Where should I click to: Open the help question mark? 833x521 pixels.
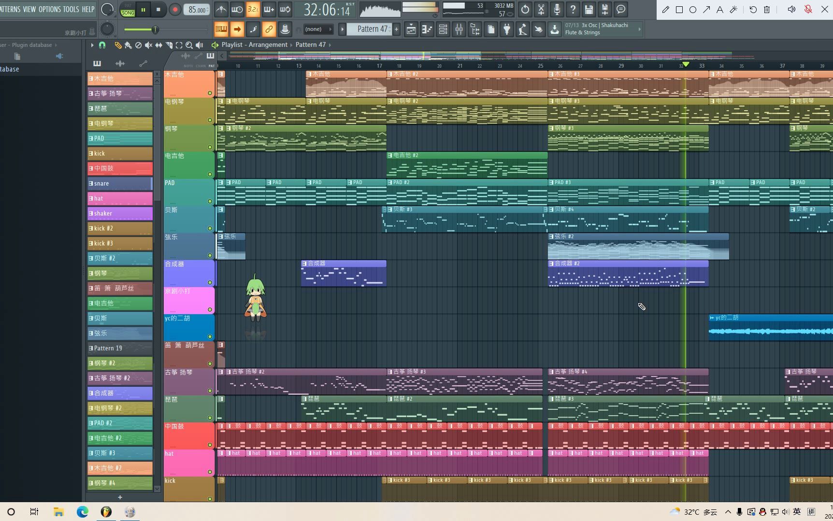click(x=573, y=9)
